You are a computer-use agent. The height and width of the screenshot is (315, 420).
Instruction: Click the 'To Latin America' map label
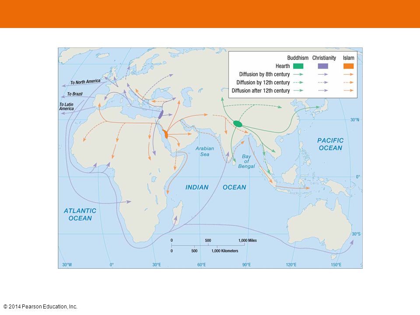66,107
